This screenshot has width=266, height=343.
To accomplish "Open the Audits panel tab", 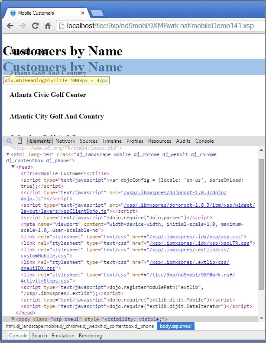I will [183, 141].
